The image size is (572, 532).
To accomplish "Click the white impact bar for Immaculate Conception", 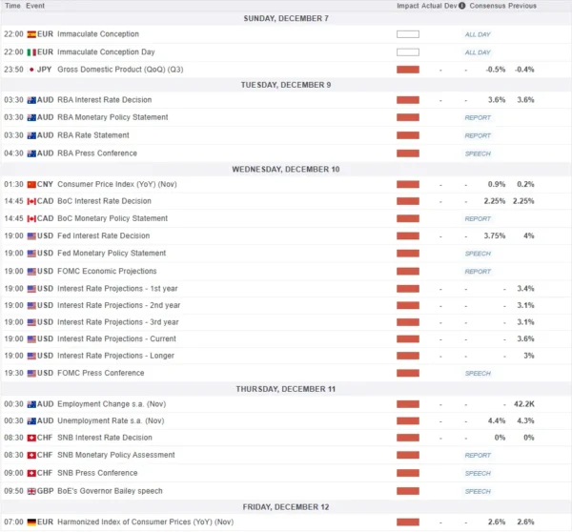I will coord(408,34).
